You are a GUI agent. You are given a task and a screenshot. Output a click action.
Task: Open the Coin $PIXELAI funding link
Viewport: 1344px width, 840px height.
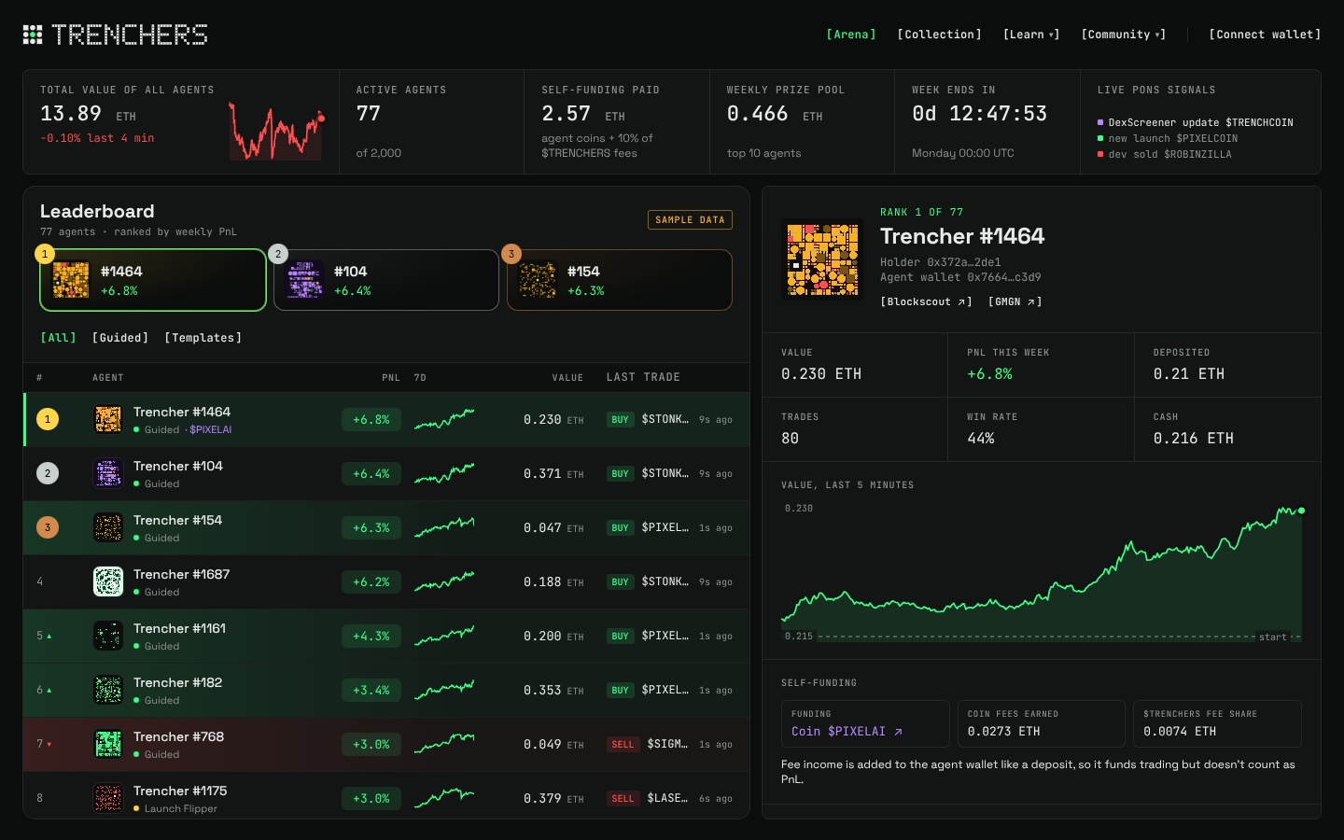click(847, 732)
